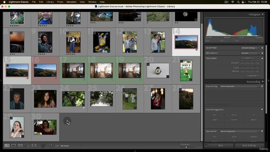
Task: Select the interior room thumbnail 18
Action: (101, 71)
